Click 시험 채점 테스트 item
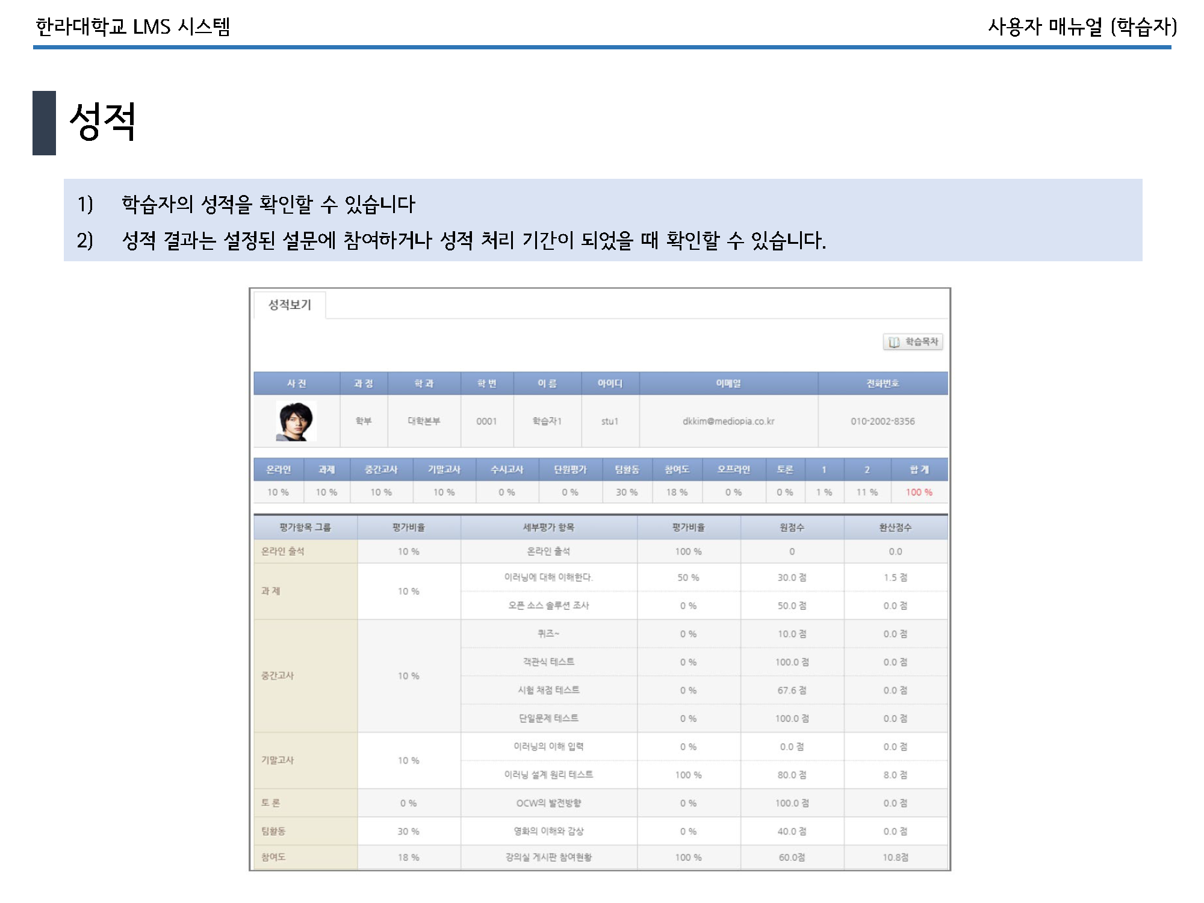The width and height of the screenshot is (1204, 903). tap(548, 690)
